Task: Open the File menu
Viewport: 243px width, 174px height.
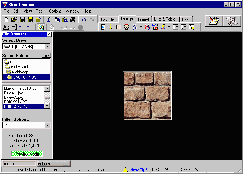Action: [6, 11]
